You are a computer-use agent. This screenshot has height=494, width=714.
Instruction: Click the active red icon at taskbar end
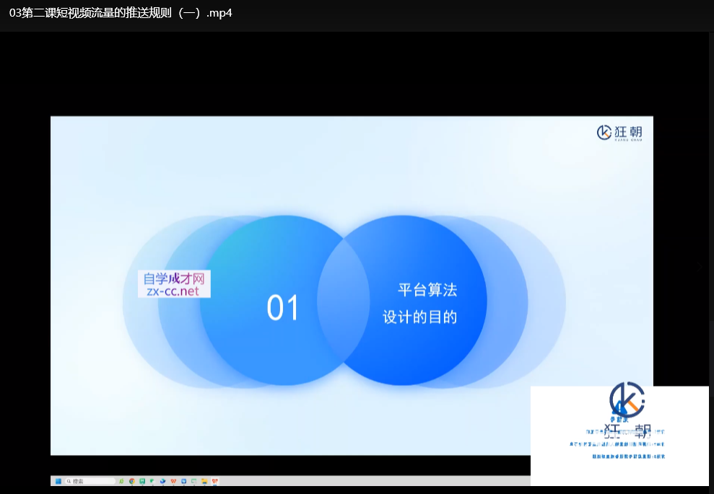215,481
